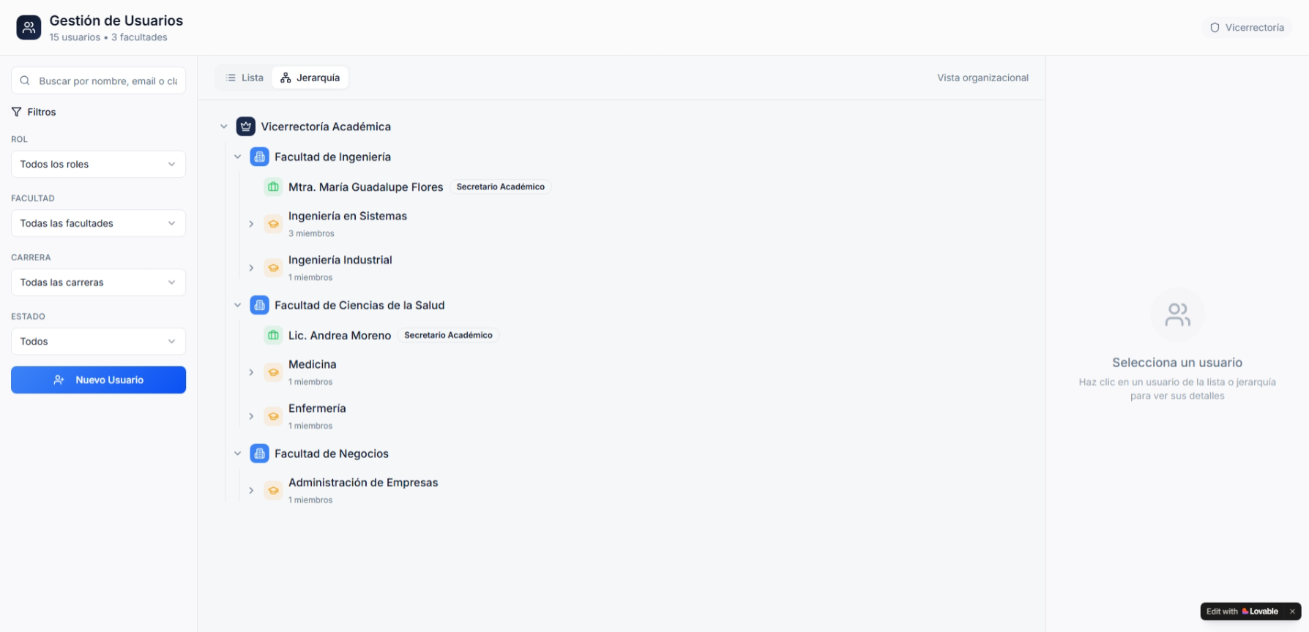The height and width of the screenshot is (632, 1309).
Task: Click the graduation cap icon next to Medicina
Action: tap(273, 372)
